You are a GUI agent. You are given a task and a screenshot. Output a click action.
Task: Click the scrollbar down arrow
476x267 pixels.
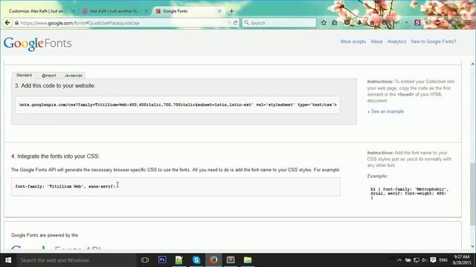click(x=472, y=246)
